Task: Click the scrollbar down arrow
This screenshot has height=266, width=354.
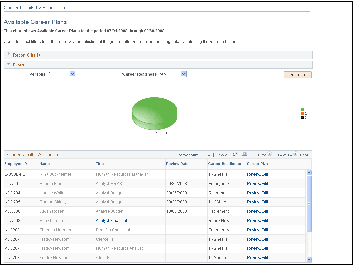Action: pos(309,259)
